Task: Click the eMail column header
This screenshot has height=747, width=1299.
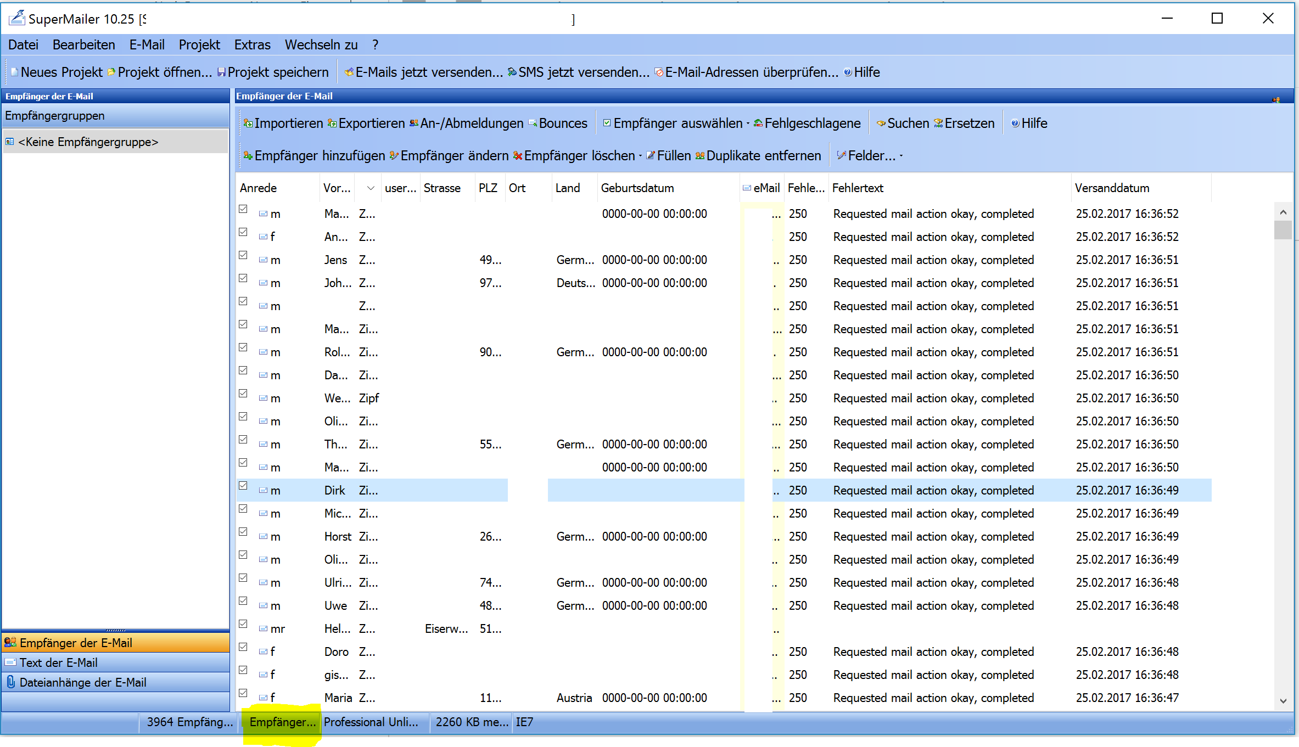Action: pyautogui.click(x=762, y=188)
